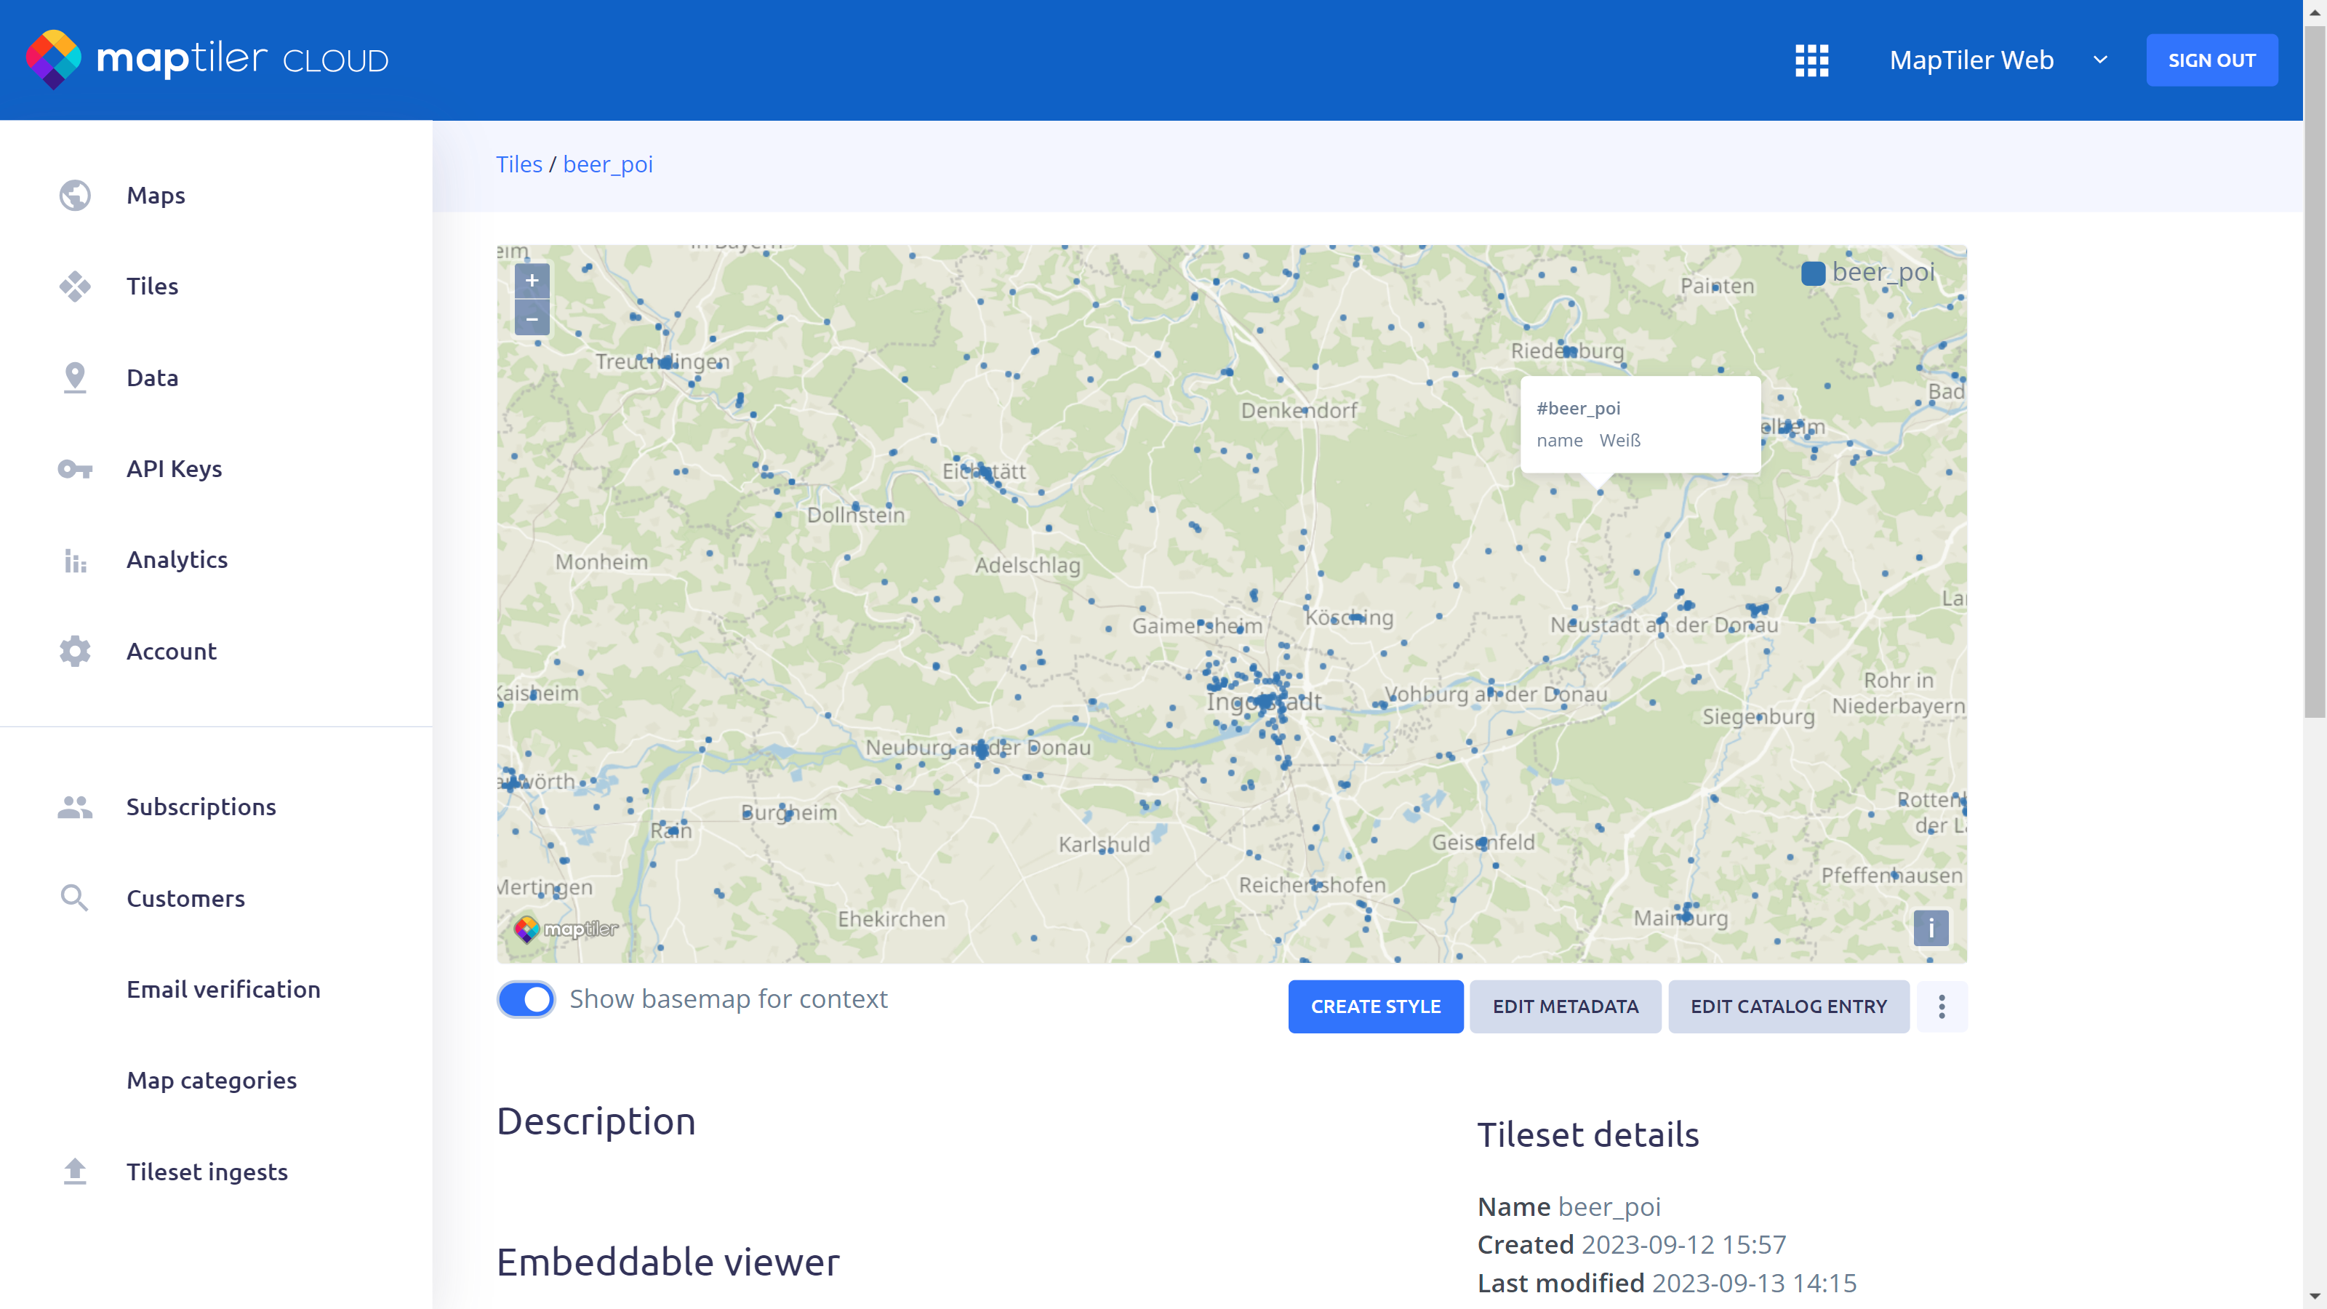Click the Tileset ingests icon in sidebar

73,1172
